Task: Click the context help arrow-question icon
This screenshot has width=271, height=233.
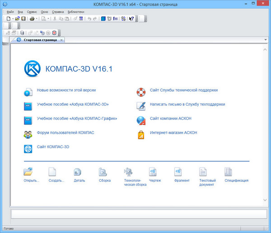Action: tap(131, 19)
